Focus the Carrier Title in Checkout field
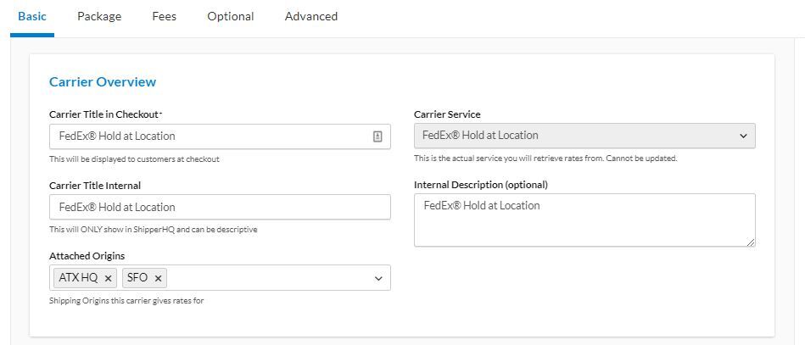Viewport: 805px width, 345px height. coord(208,136)
